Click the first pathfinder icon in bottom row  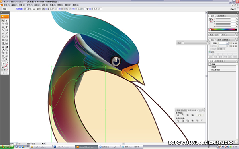click(x=178, y=120)
